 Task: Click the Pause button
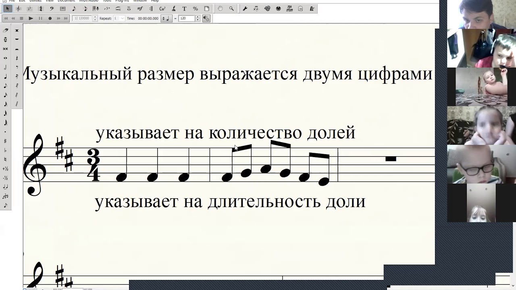(x=40, y=18)
